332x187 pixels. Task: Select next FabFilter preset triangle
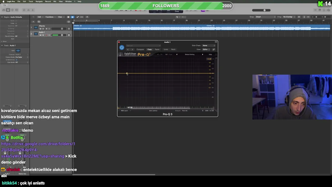pos(203,55)
